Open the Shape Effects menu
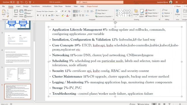 click(152, 16)
